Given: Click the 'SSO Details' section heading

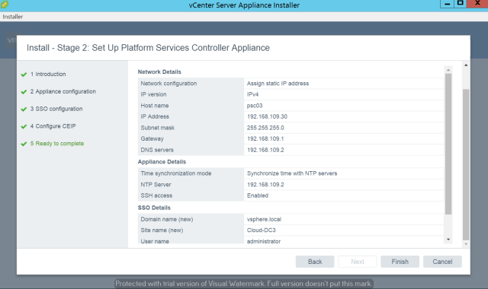Looking at the screenshot, I should pyautogui.click(x=154, y=208).
